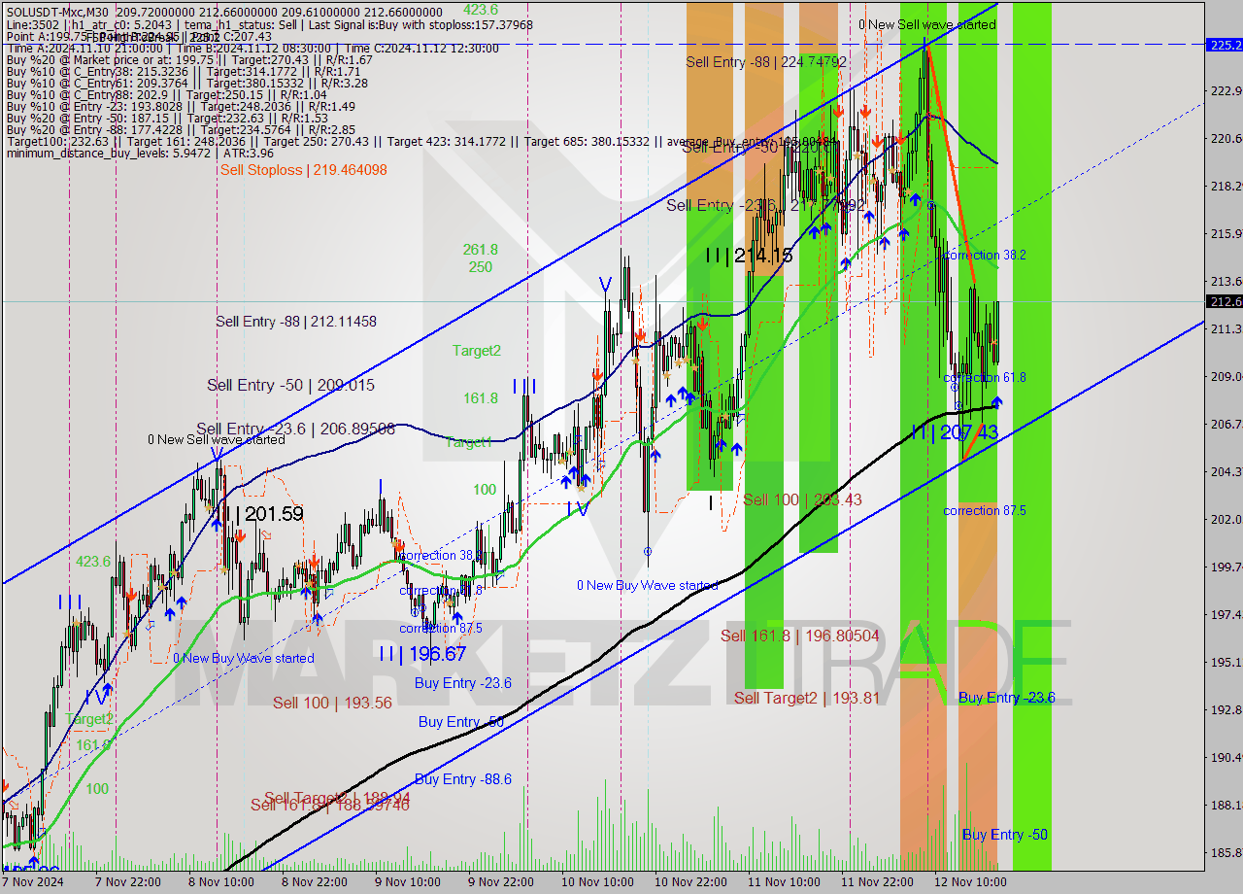
Task: Click the 'Buy %20 @ Entry -88: 177.4228' line
Action: point(181,130)
